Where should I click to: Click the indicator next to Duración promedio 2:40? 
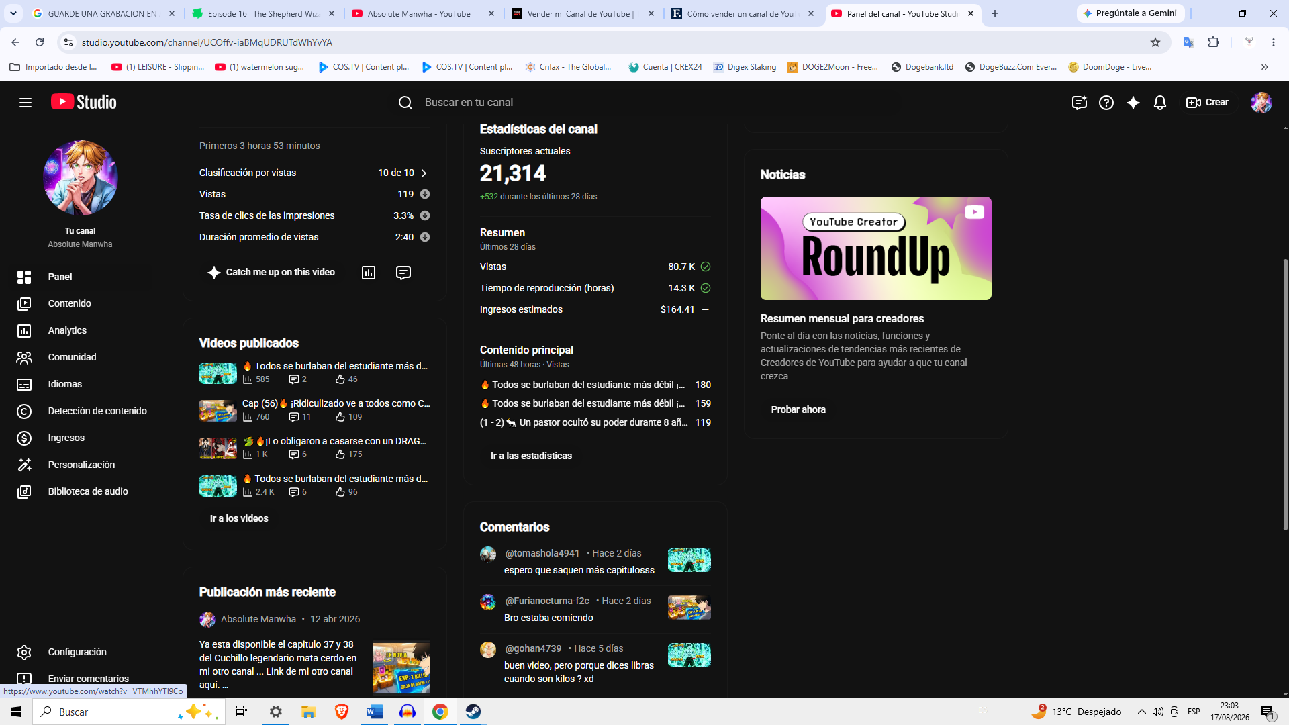coord(425,237)
